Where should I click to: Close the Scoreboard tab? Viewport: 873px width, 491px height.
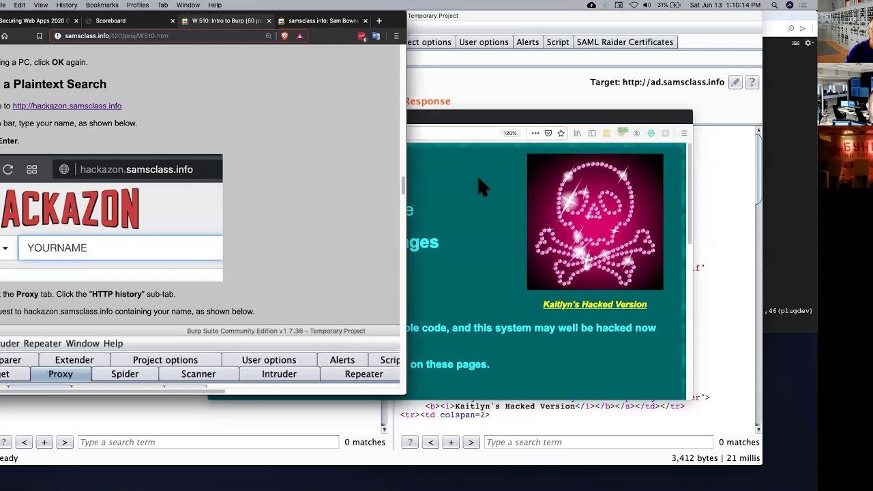(173, 21)
